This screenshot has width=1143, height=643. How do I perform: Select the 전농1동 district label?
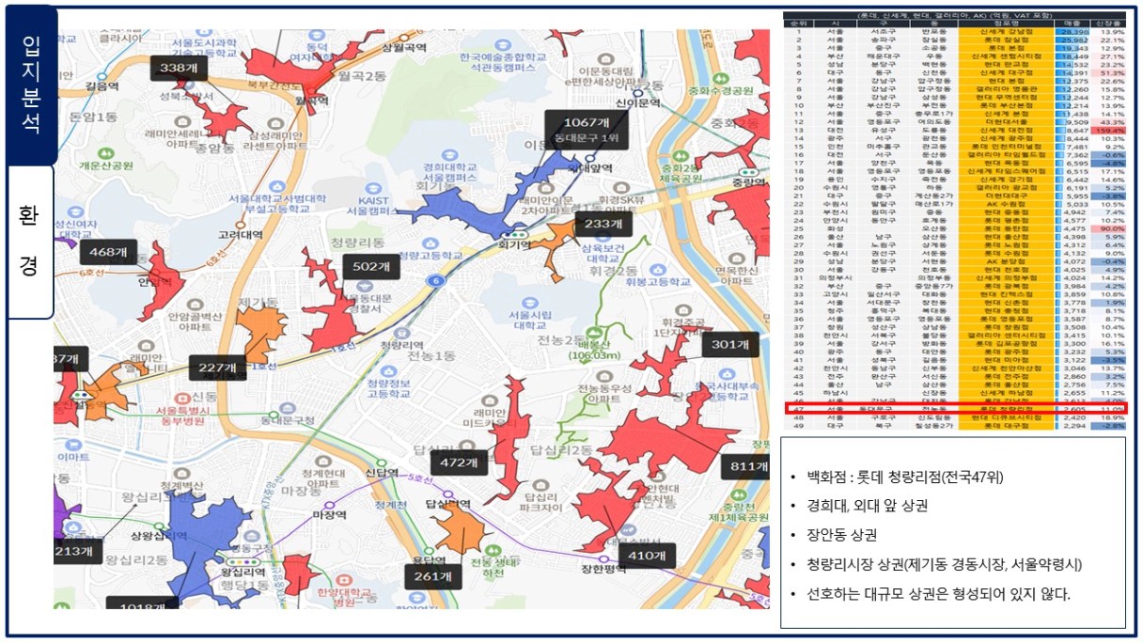tap(433, 357)
